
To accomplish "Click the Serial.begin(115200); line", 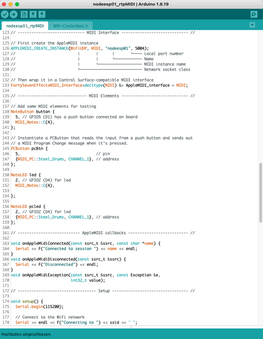I will pyautogui.click(x=39, y=306).
